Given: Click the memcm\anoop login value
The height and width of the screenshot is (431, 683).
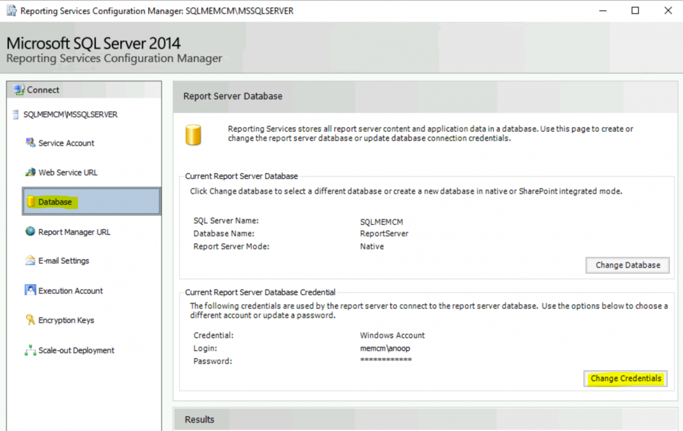Looking at the screenshot, I should pyautogui.click(x=385, y=349).
